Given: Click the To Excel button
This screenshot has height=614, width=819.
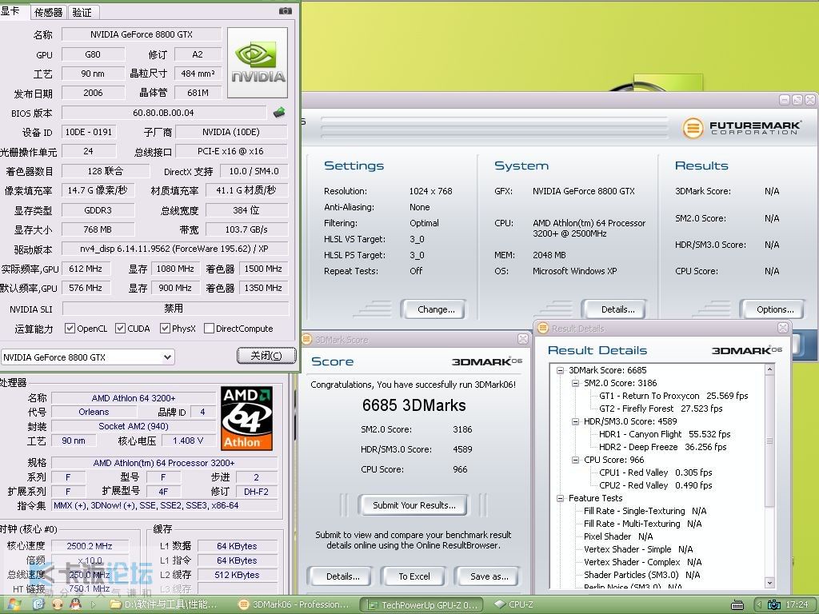Looking at the screenshot, I should click(x=413, y=576).
